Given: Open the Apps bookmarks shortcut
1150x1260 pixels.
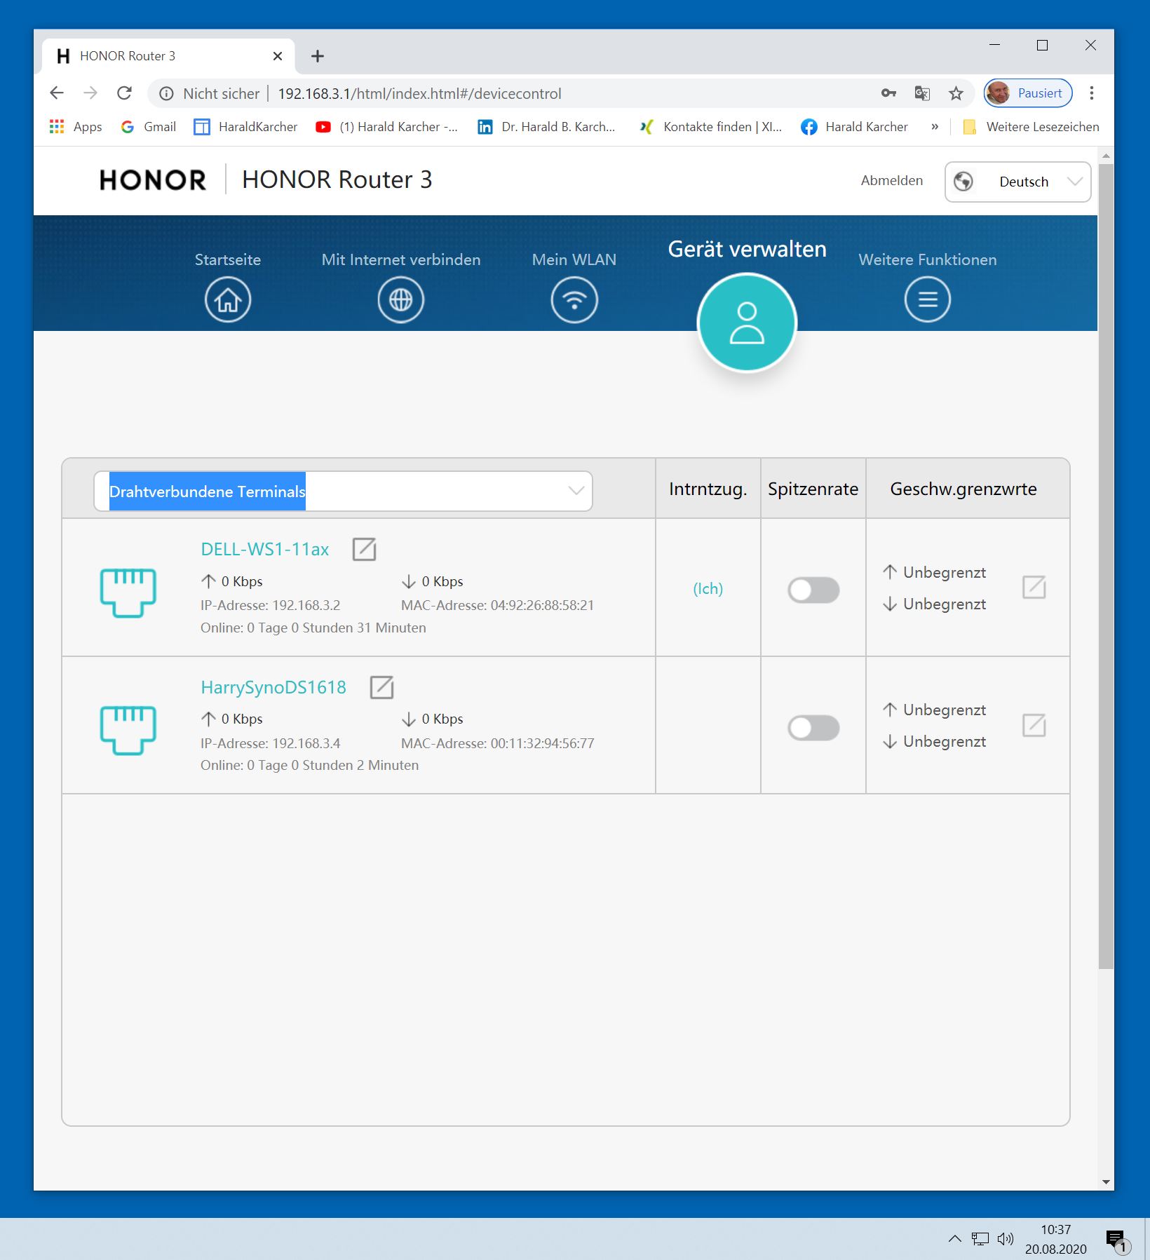Looking at the screenshot, I should pyautogui.click(x=76, y=127).
